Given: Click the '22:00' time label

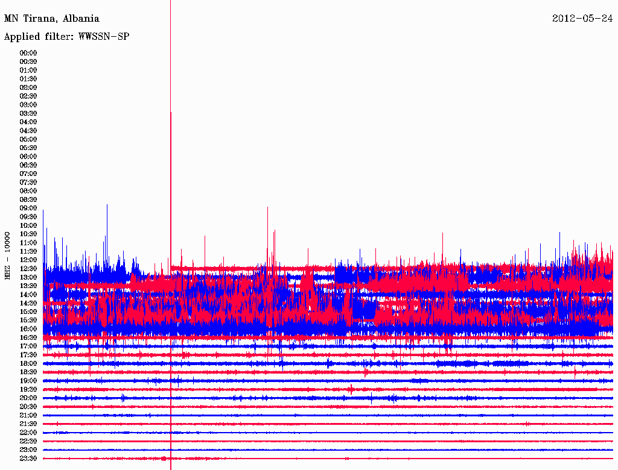Looking at the screenshot, I should click(x=28, y=433).
